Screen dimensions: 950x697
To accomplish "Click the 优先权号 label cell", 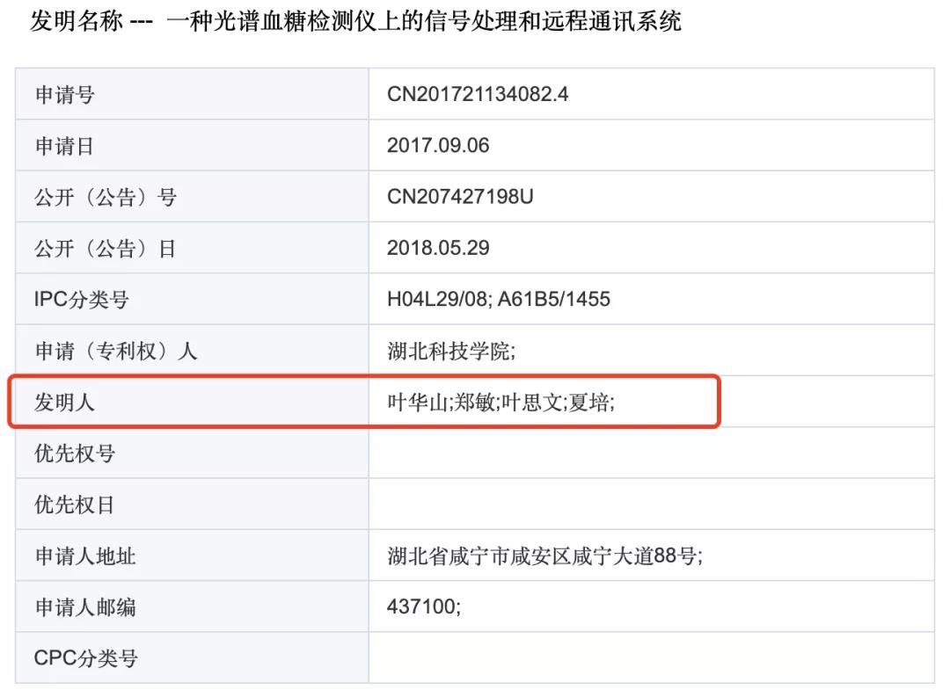I will [75, 454].
